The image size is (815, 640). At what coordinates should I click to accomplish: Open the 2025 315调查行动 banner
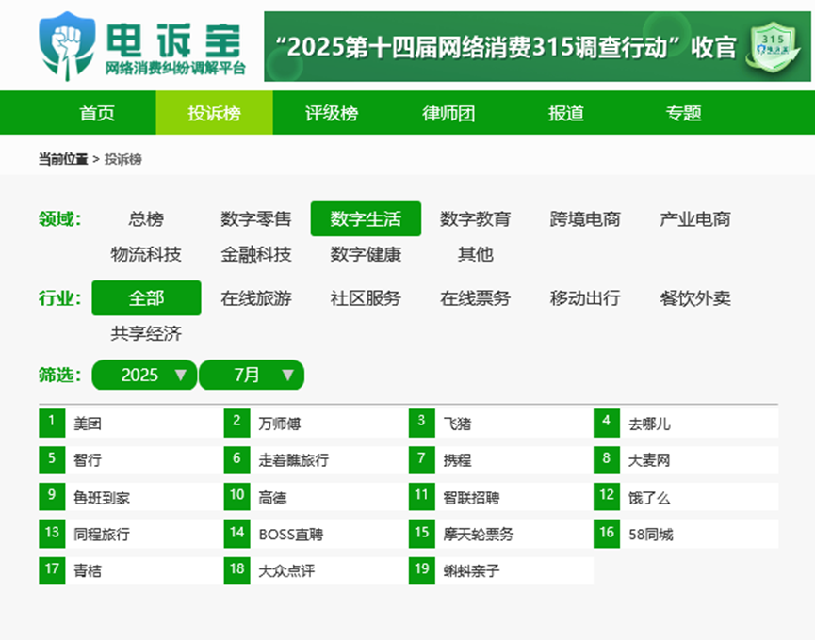(x=537, y=47)
